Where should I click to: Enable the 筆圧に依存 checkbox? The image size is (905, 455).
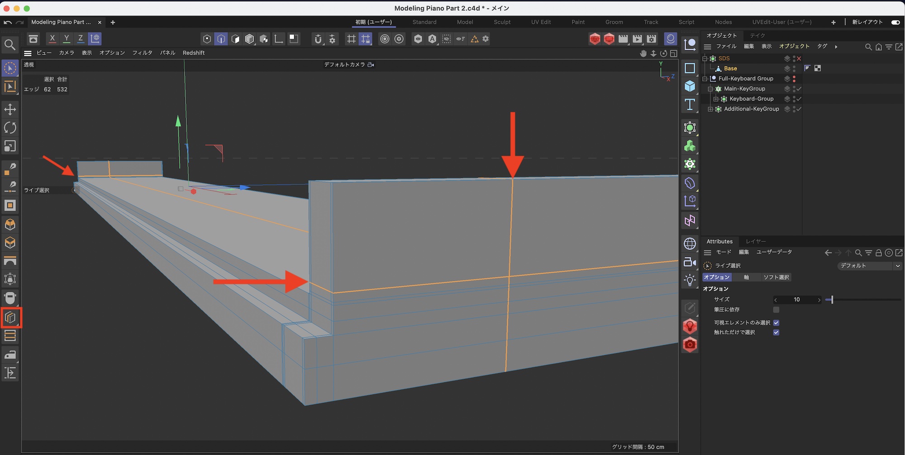tap(776, 310)
